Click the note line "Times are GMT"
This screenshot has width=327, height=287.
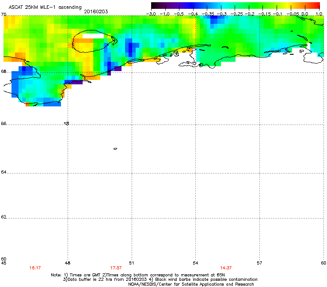pyautogui.click(x=85, y=275)
